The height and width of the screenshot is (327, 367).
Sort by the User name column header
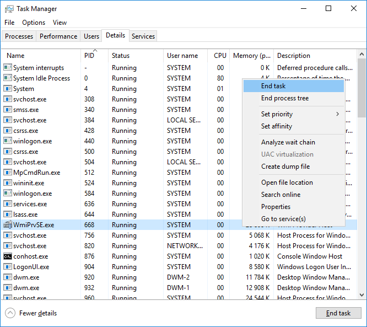tap(185, 56)
